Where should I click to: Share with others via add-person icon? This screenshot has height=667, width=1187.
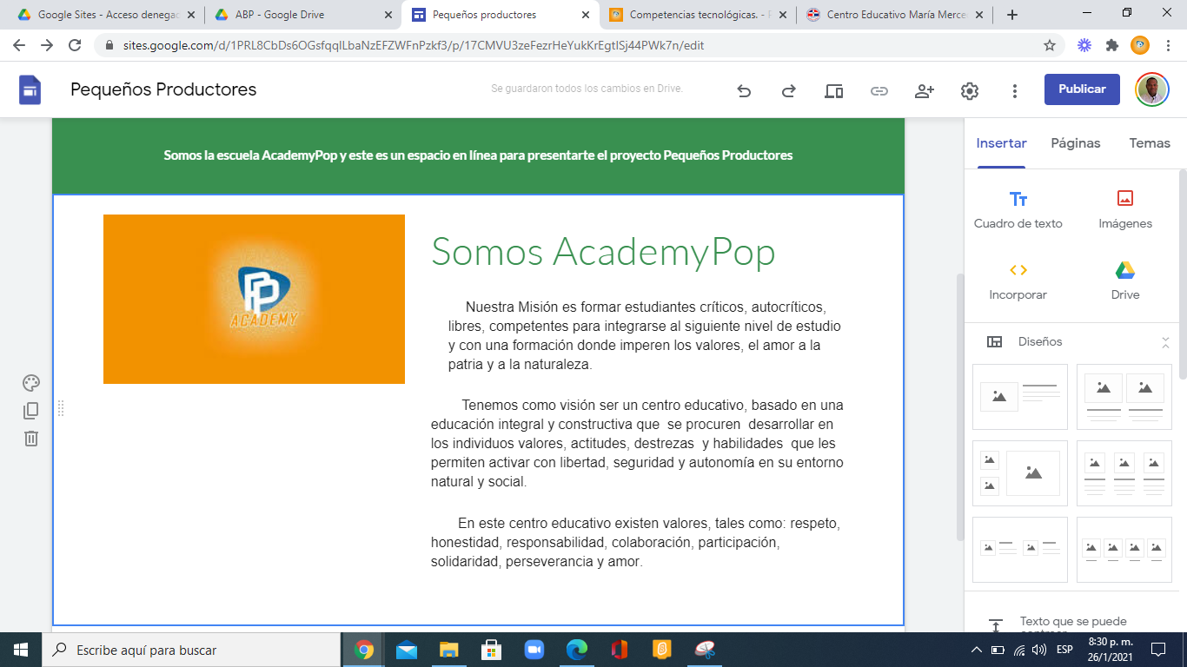(925, 90)
